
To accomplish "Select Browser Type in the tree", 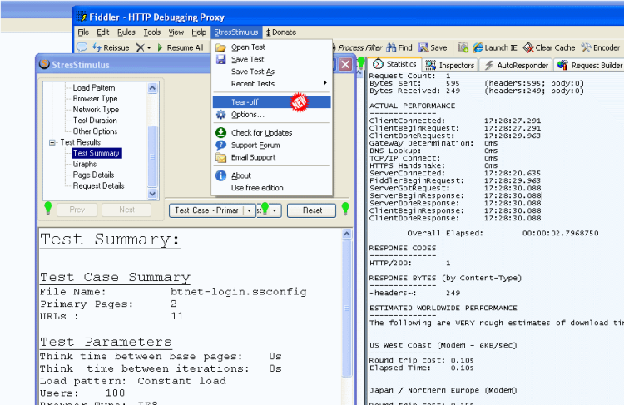I will pyautogui.click(x=95, y=99).
